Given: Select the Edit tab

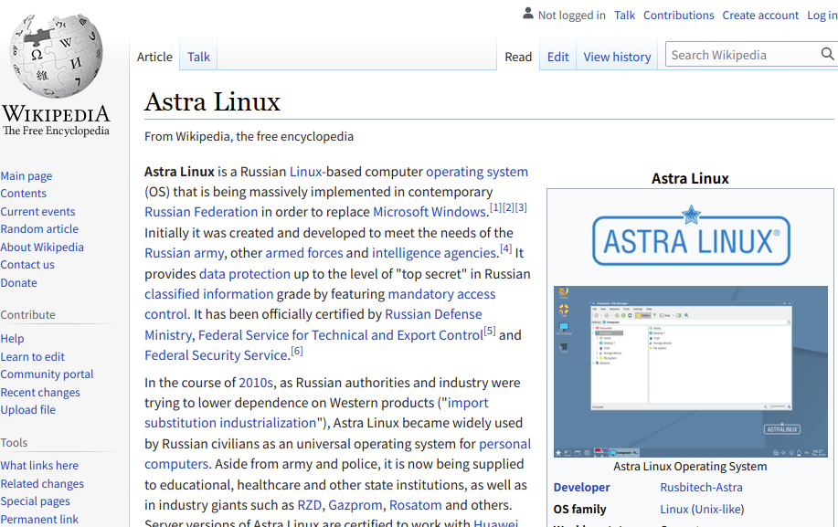Looking at the screenshot, I should 558,57.
